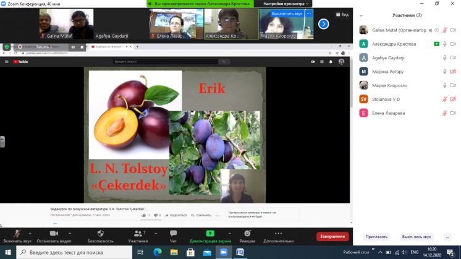This screenshot has width=461, height=259.
Task: Toggle Galina Mutaf camera in list
Action: click(453, 30)
